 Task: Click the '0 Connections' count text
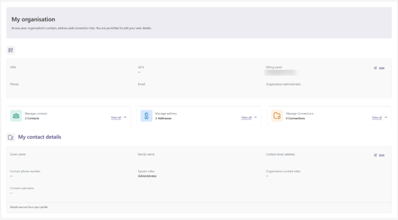tap(295, 118)
